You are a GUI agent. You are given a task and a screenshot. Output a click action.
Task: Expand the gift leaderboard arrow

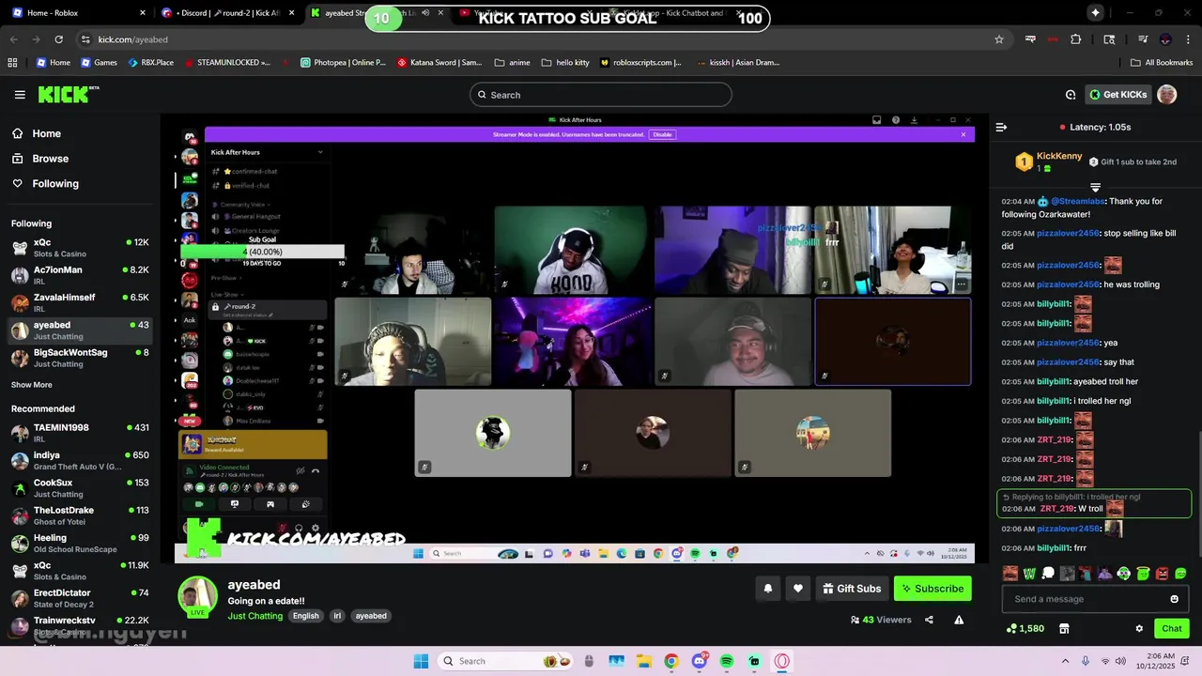[x=1095, y=188]
